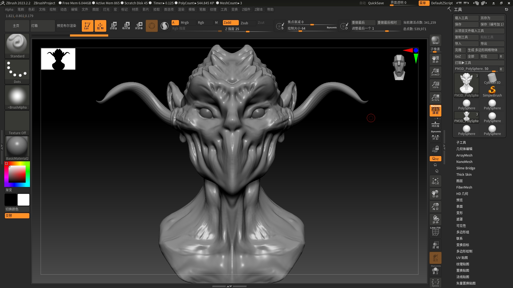Expand the 几何体编辑 (Geometry) section

[464, 149]
